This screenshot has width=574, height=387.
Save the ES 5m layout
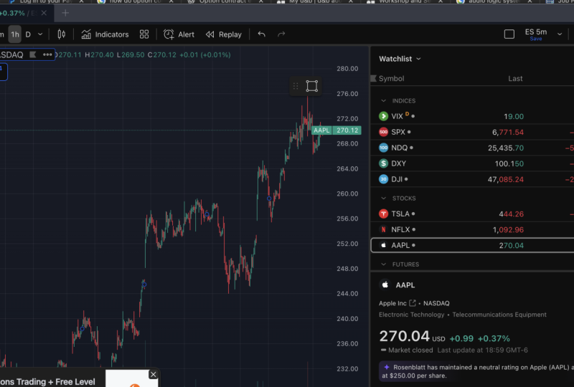[x=536, y=39]
